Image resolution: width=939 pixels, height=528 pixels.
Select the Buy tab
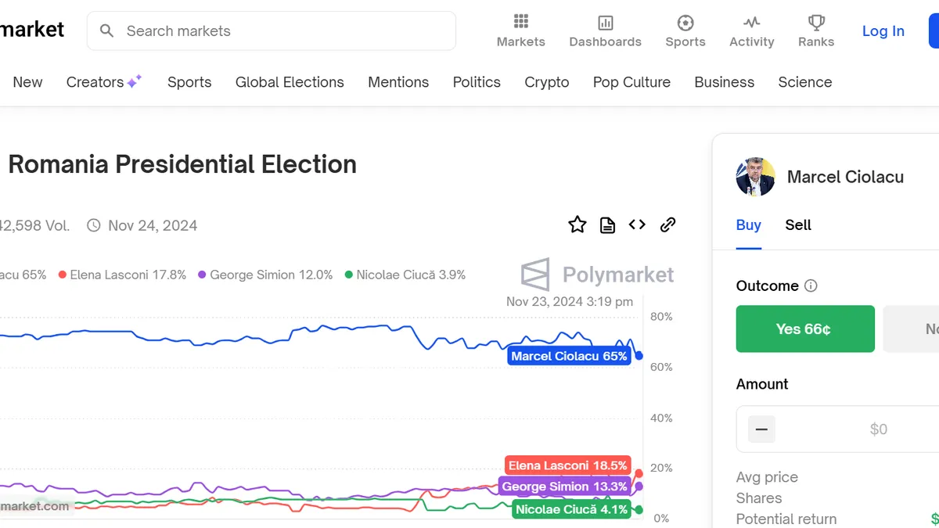click(x=748, y=225)
